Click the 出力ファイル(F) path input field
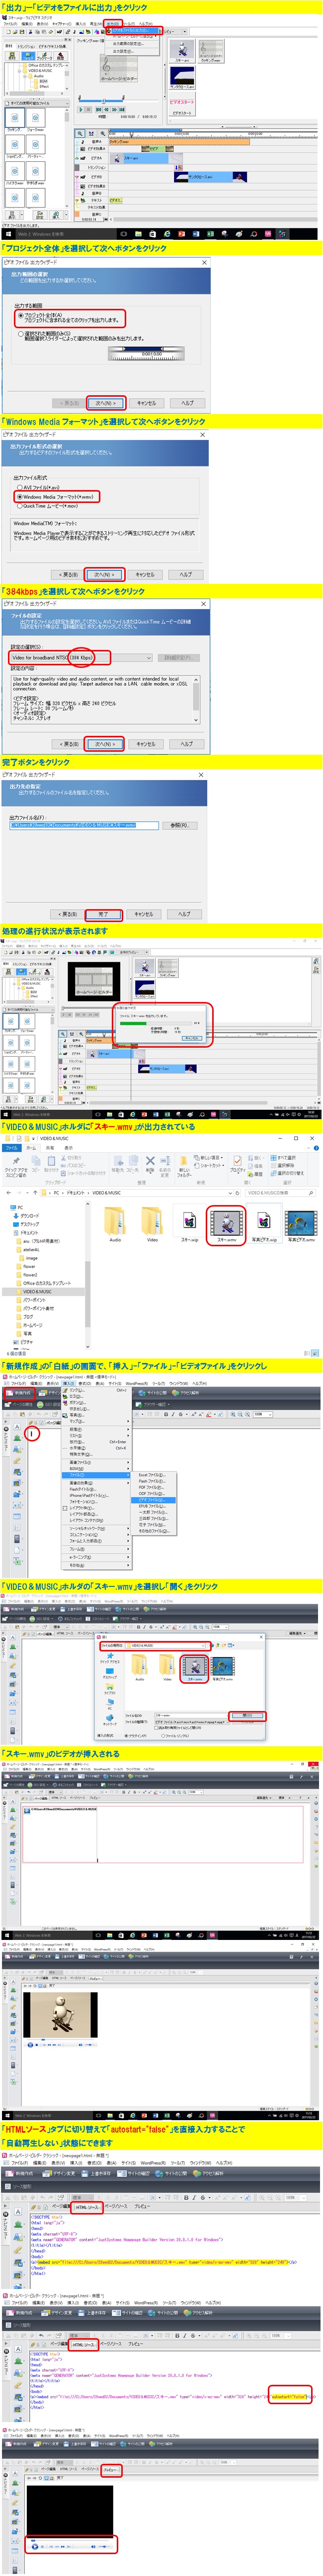The image size is (323, 2576). [84, 825]
